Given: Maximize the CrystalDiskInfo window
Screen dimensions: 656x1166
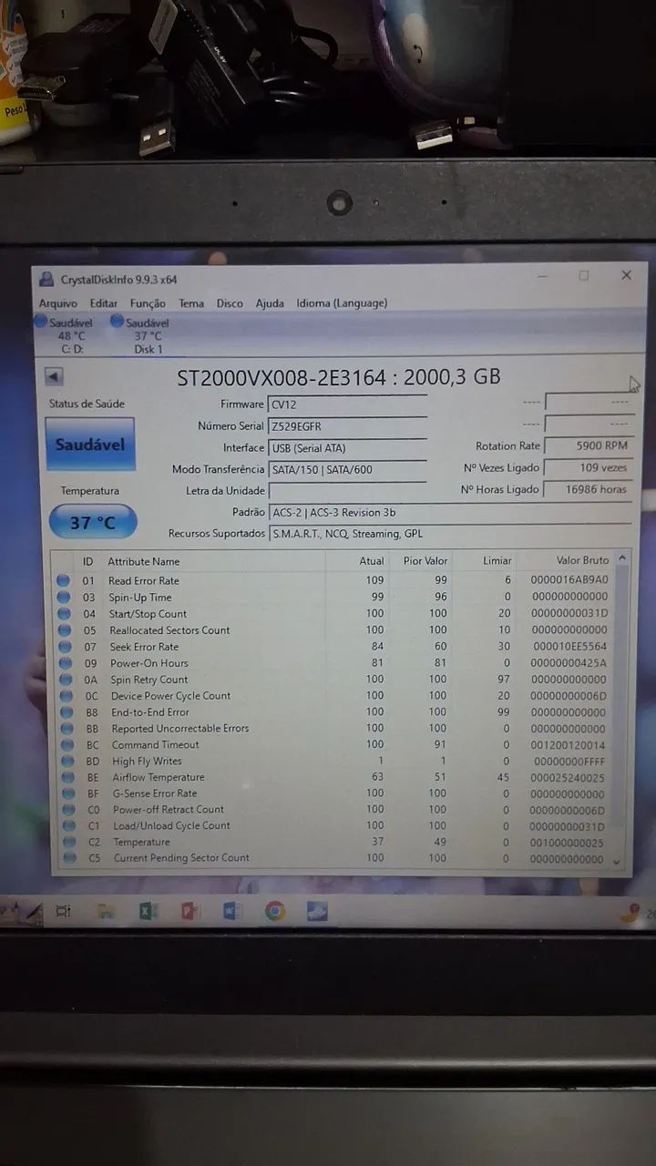Looking at the screenshot, I should 584,276.
